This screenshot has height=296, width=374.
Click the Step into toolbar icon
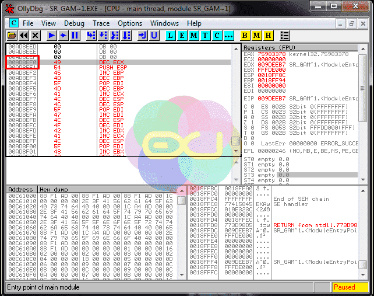(x=91, y=36)
